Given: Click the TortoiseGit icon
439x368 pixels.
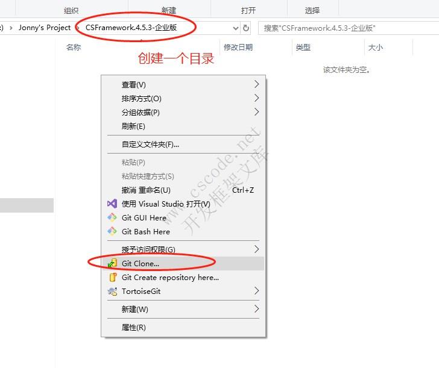Looking at the screenshot, I should coord(112,292).
